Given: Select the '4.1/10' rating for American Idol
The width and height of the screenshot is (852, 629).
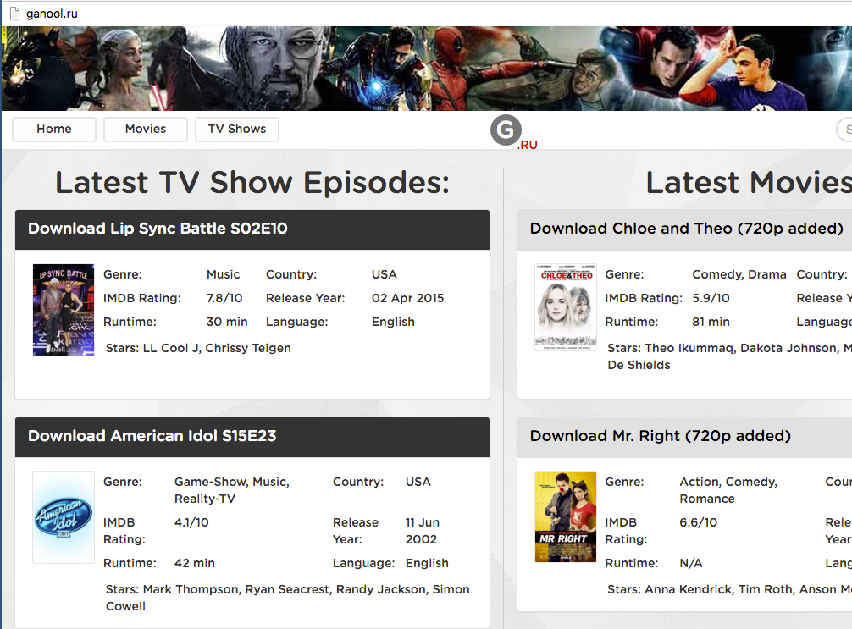Looking at the screenshot, I should (191, 522).
